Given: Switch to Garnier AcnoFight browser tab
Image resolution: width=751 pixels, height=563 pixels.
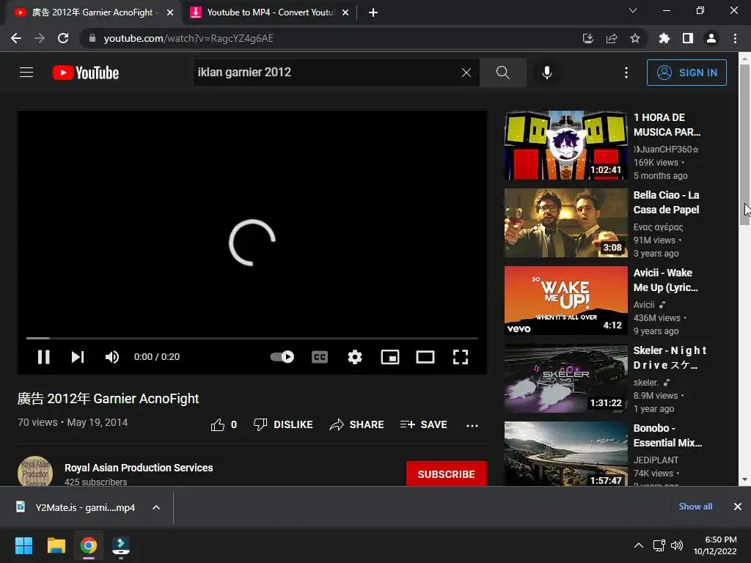Looking at the screenshot, I should pos(92,12).
